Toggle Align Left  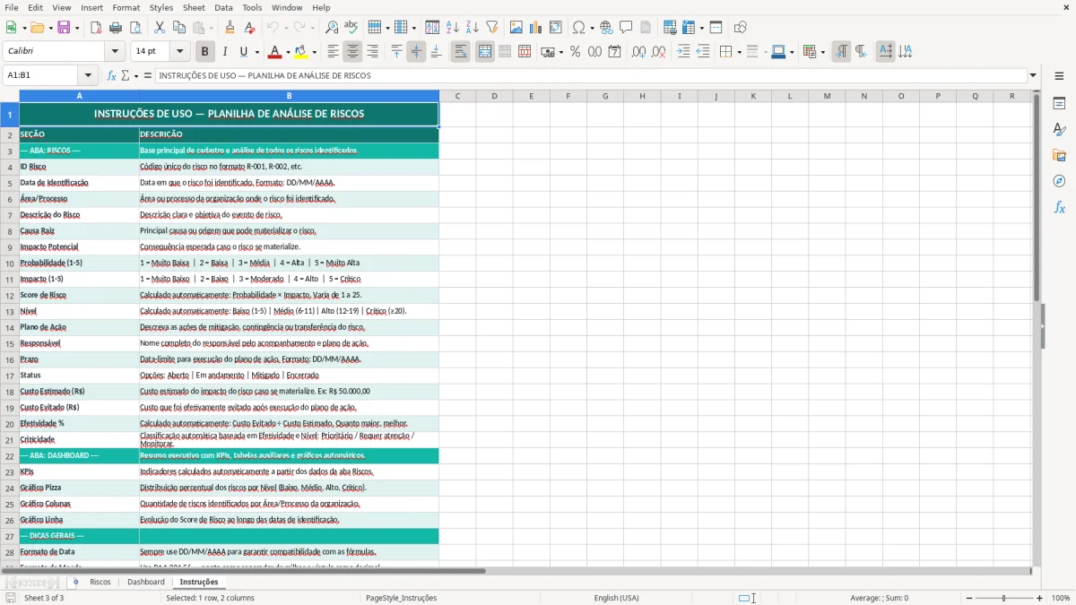(333, 52)
